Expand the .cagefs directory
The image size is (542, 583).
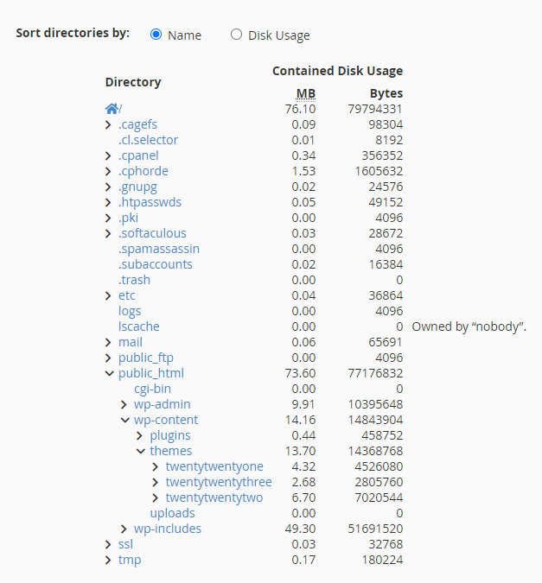(x=108, y=124)
